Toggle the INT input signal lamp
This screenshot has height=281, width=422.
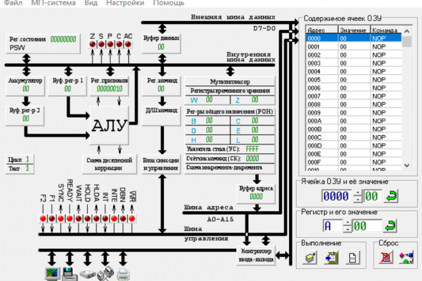[105, 218]
